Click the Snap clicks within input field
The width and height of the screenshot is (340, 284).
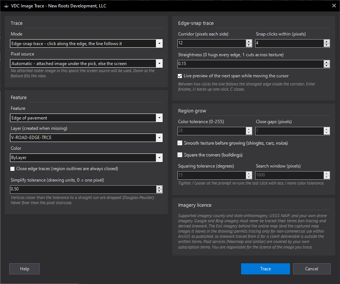point(289,43)
